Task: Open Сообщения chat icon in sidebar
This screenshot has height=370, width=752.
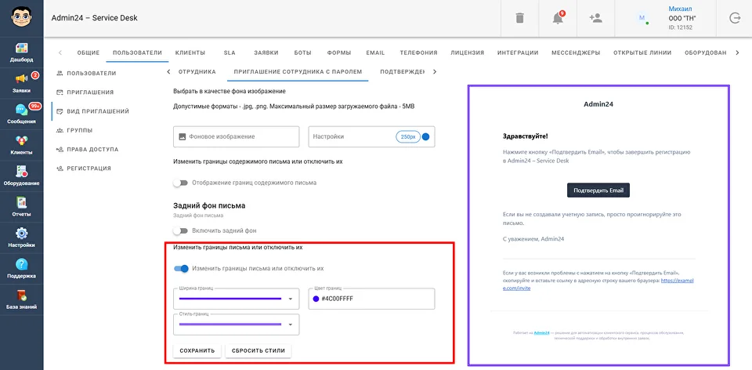Action: [x=22, y=110]
